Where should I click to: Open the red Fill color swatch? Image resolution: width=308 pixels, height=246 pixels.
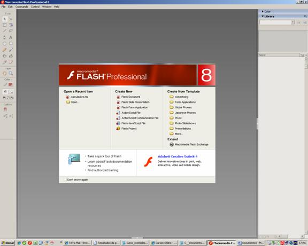[x=10, y=84]
